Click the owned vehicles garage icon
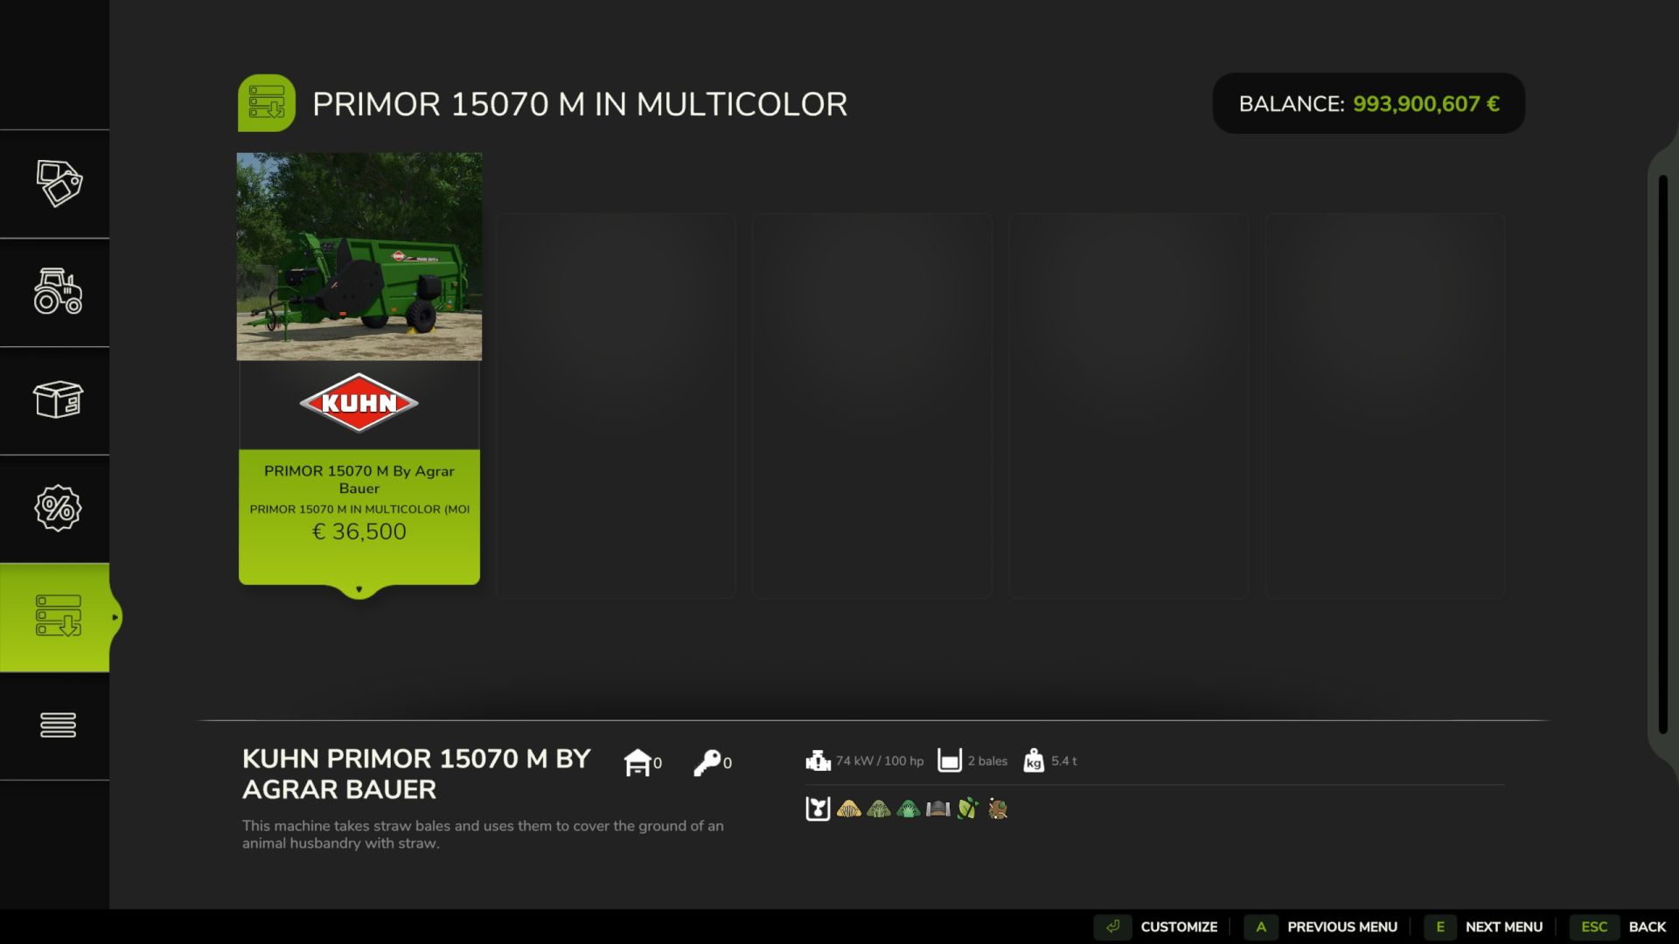The image size is (1679, 944). click(x=637, y=762)
